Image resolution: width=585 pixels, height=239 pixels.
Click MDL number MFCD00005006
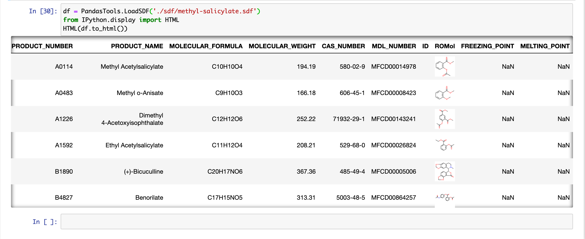pyautogui.click(x=394, y=172)
